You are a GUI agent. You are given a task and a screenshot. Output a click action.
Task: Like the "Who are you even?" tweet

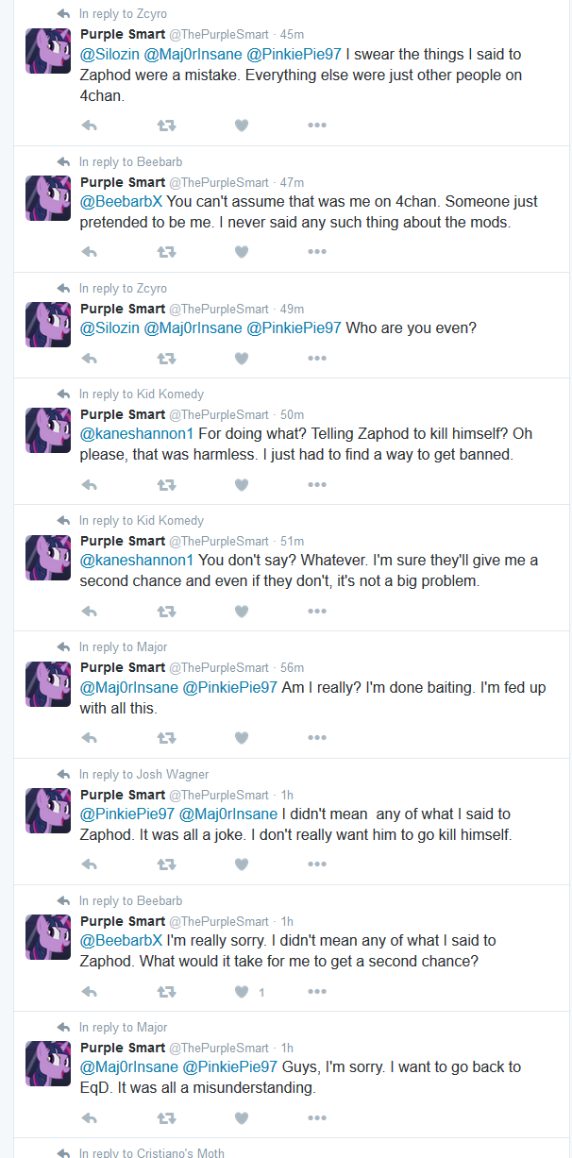pyautogui.click(x=241, y=359)
